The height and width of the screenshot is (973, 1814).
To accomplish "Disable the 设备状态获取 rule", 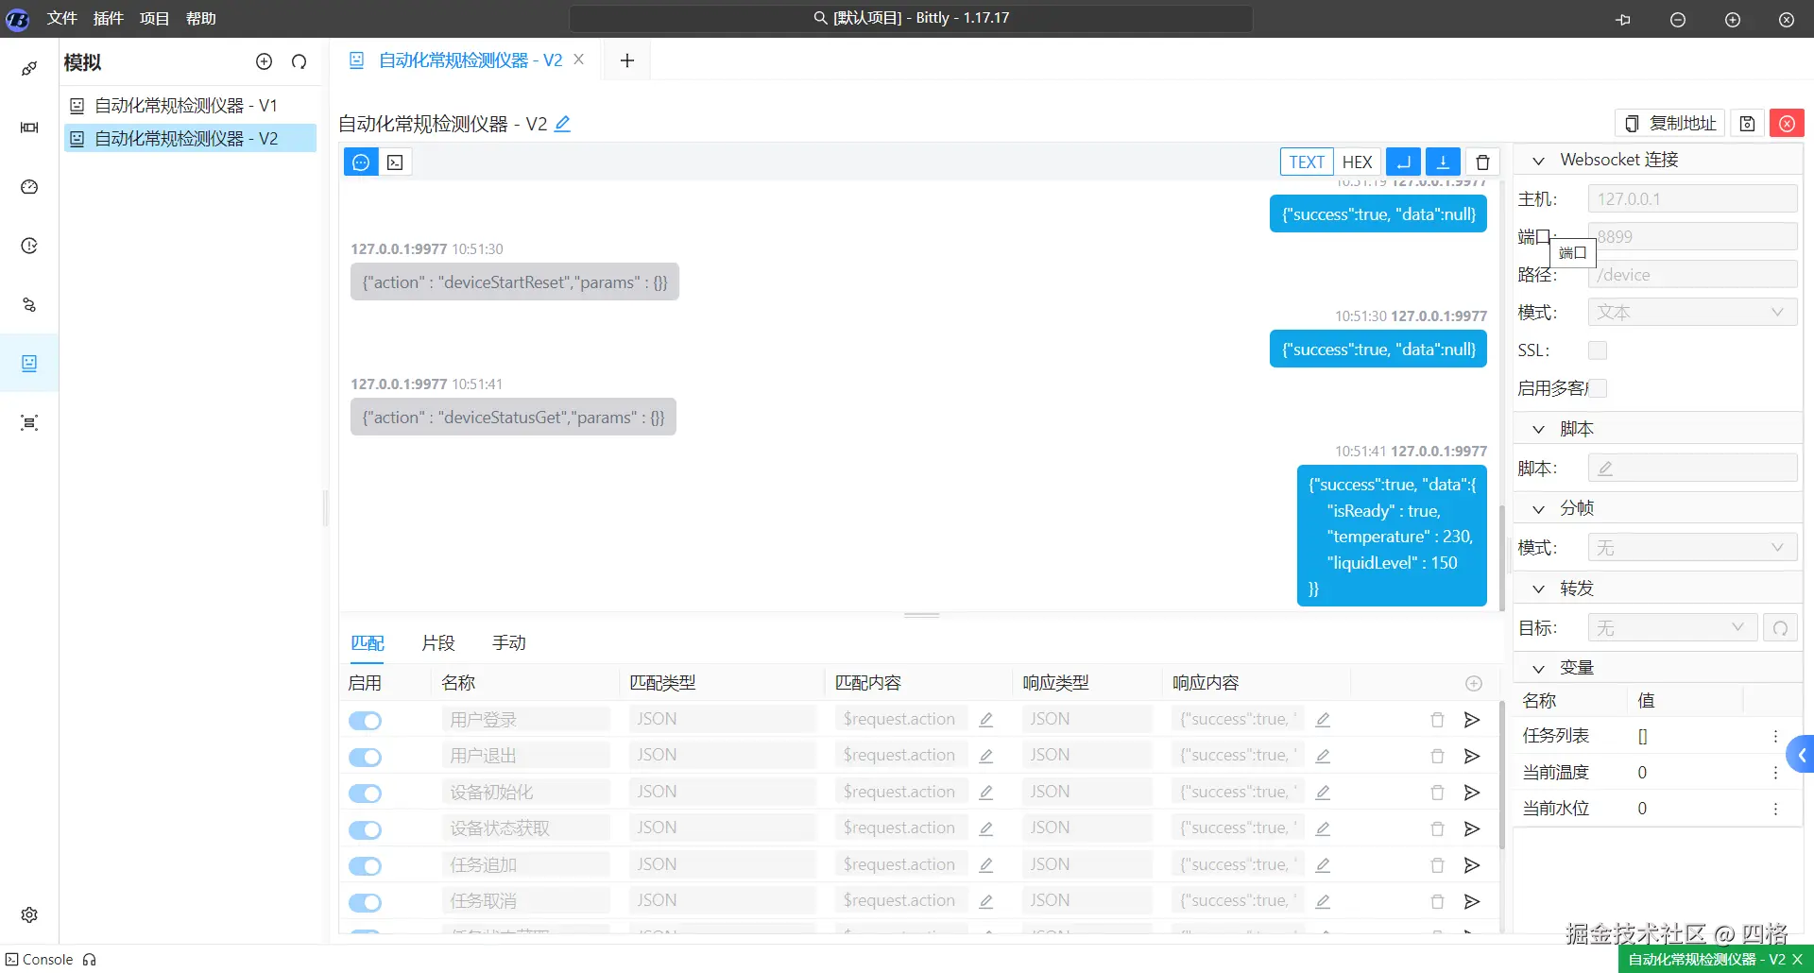I will click(365, 829).
